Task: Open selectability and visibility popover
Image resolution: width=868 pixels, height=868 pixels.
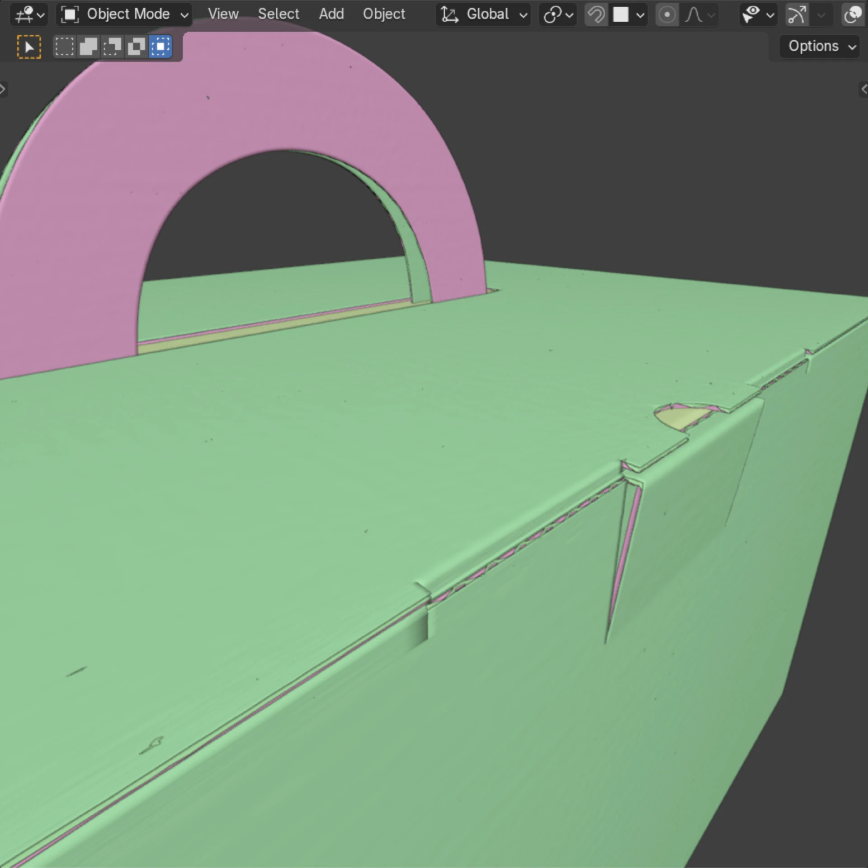Action: point(758,14)
